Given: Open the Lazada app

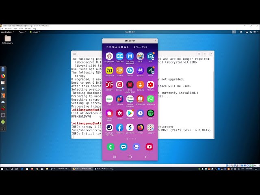Looking at the screenshot, I should coord(119,99).
